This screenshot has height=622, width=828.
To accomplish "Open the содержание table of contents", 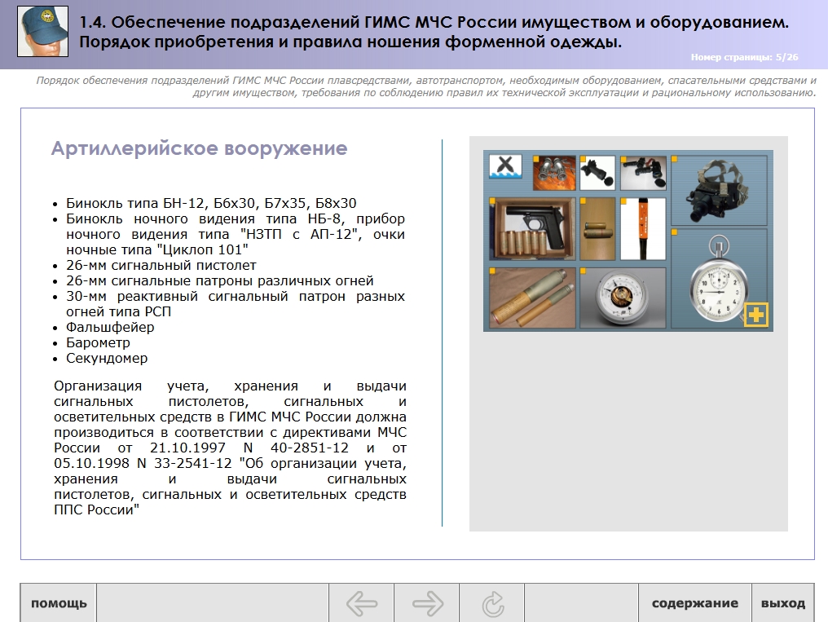I will click(x=695, y=603).
